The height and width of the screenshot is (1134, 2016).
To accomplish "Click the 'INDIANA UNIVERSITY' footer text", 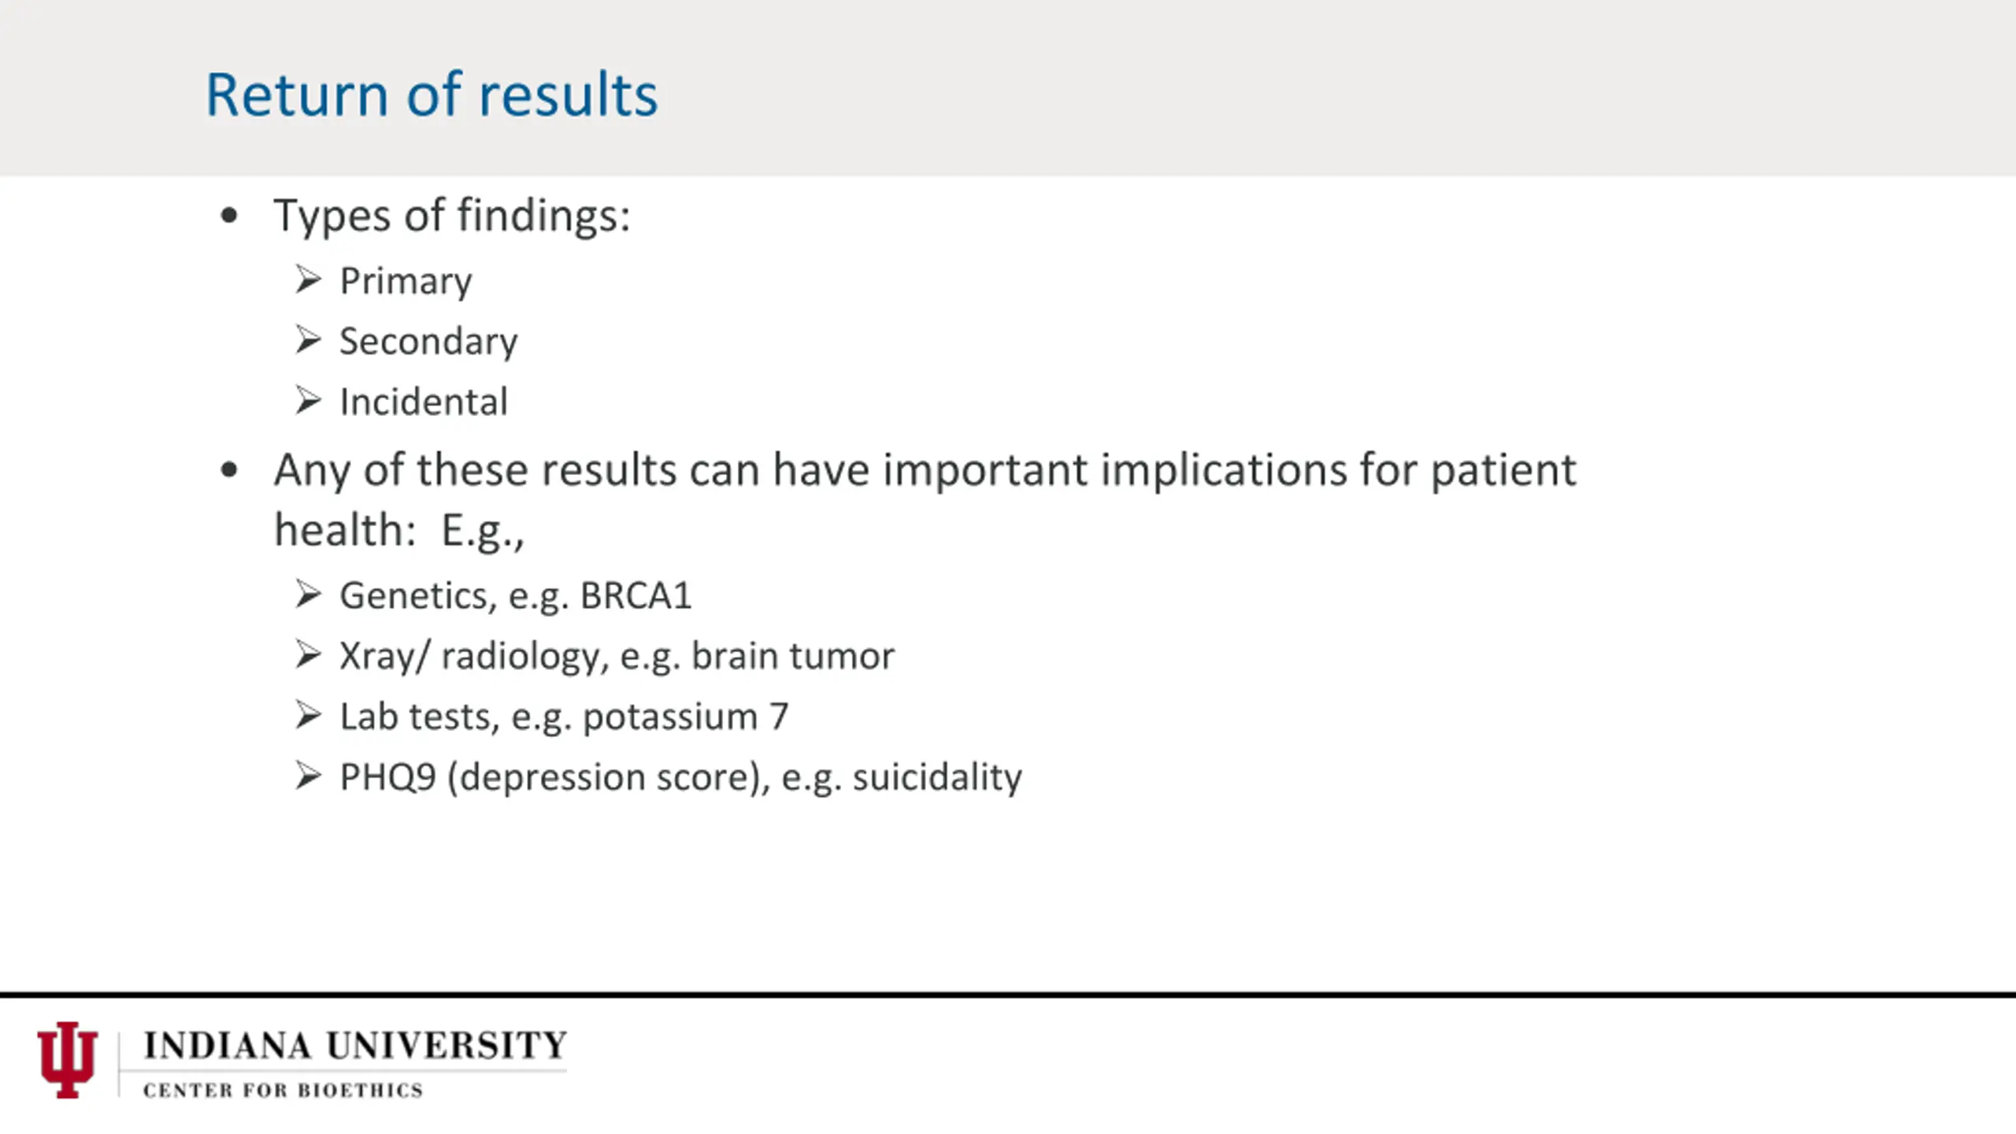I will click(x=355, y=1046).
